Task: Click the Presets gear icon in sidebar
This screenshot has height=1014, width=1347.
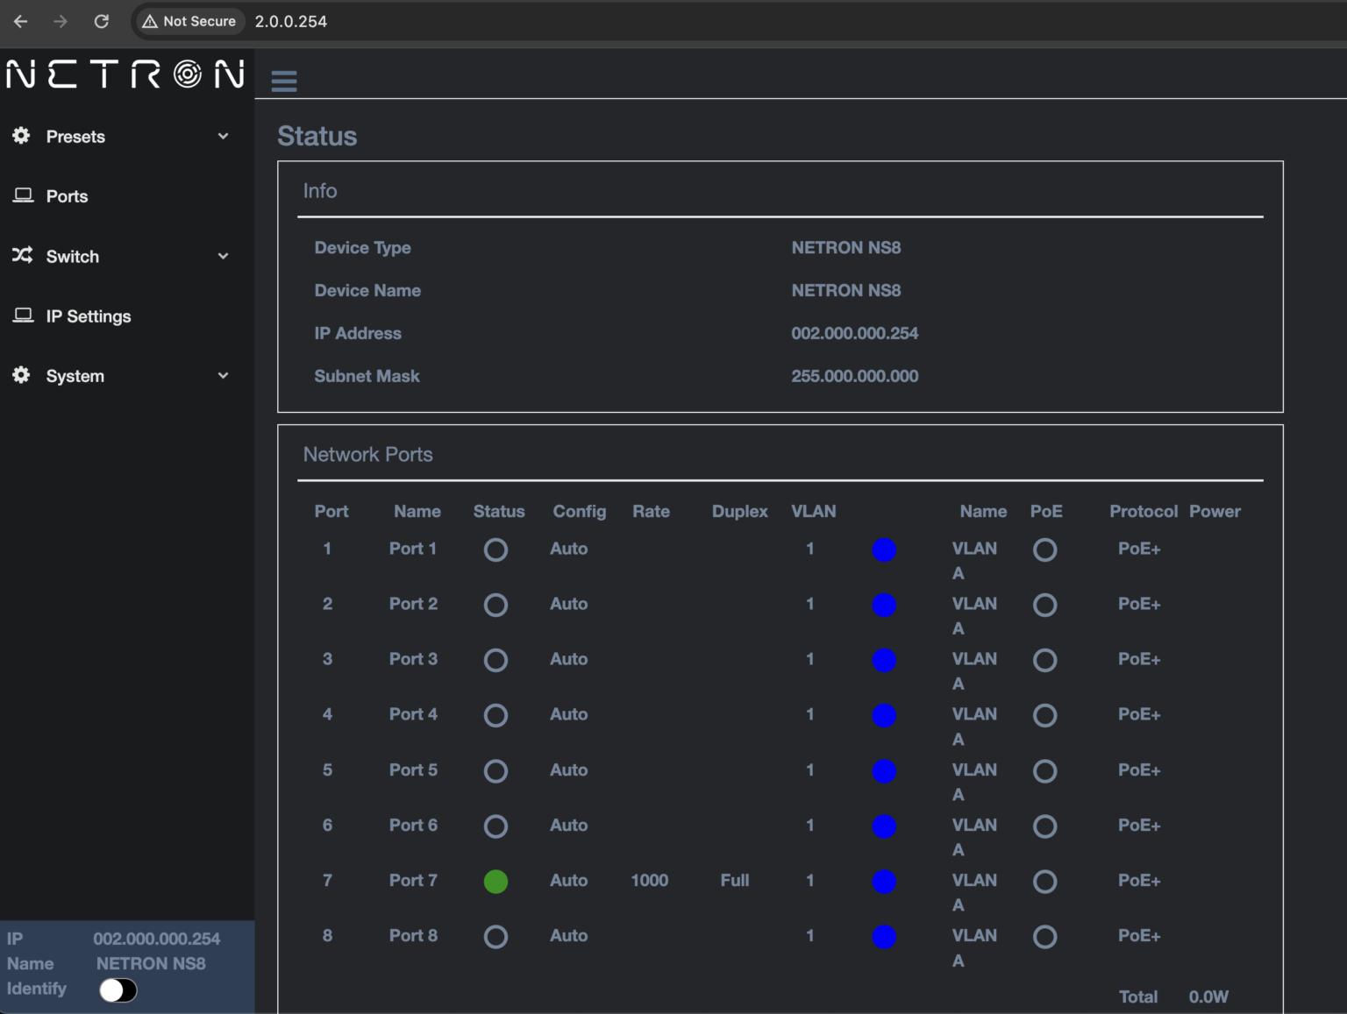Action: pos(20,136)
